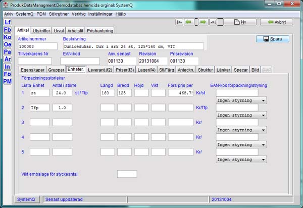Open the Arkiv menu
Viewport: 303px width, 208px height.
pos(9,14)
